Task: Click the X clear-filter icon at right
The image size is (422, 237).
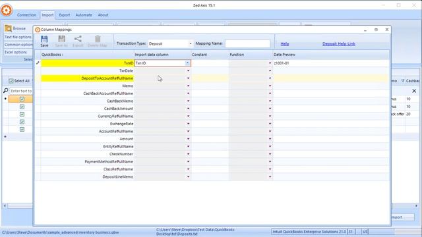Action: (414, 91)
